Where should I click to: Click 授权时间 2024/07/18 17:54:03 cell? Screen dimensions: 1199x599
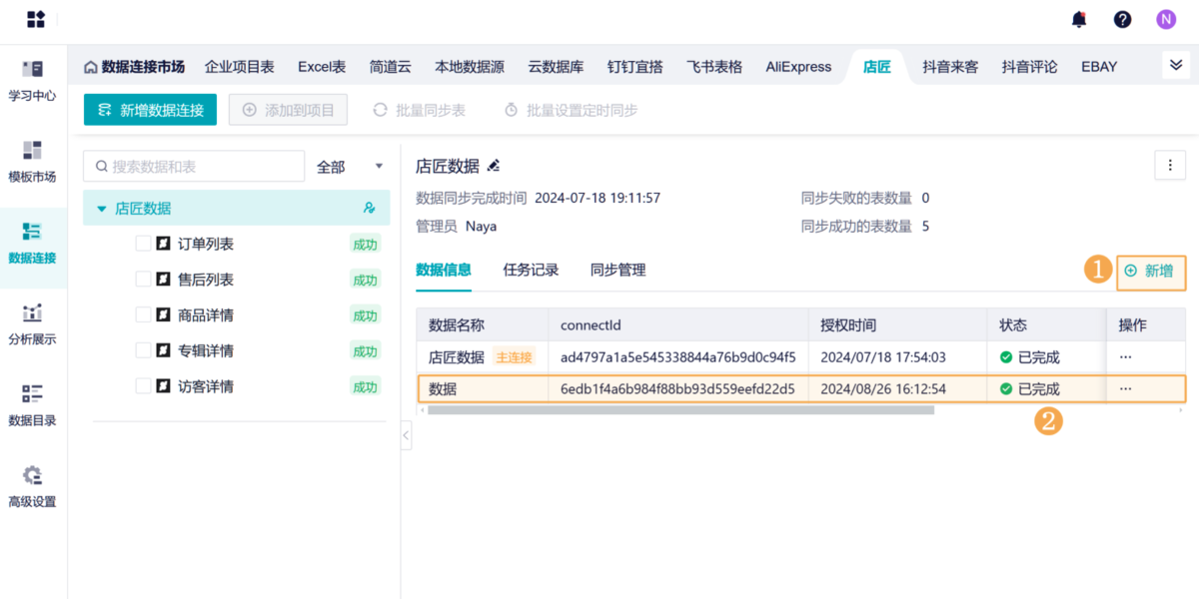pos(883,356)
